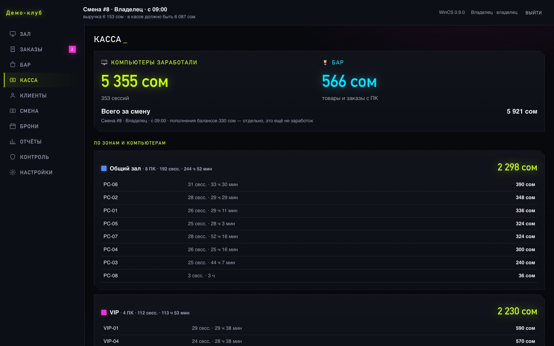Click the VIP-04 row

click(x=319, y=341)
